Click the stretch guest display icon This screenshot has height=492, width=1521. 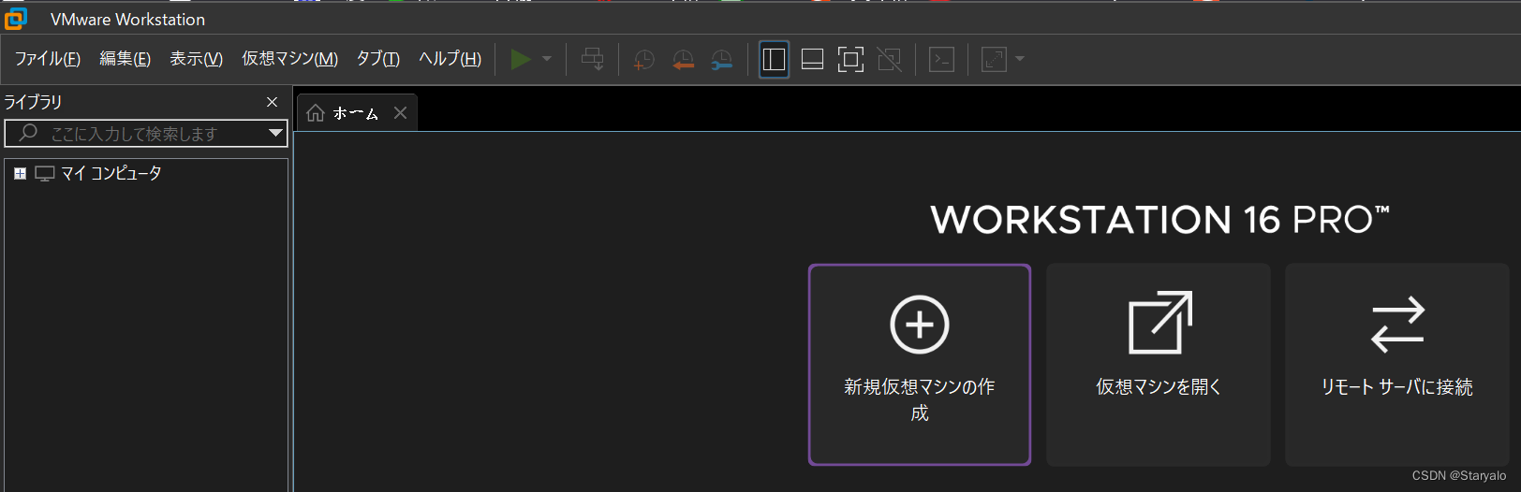pyautogui.click(x=994, y=60)
